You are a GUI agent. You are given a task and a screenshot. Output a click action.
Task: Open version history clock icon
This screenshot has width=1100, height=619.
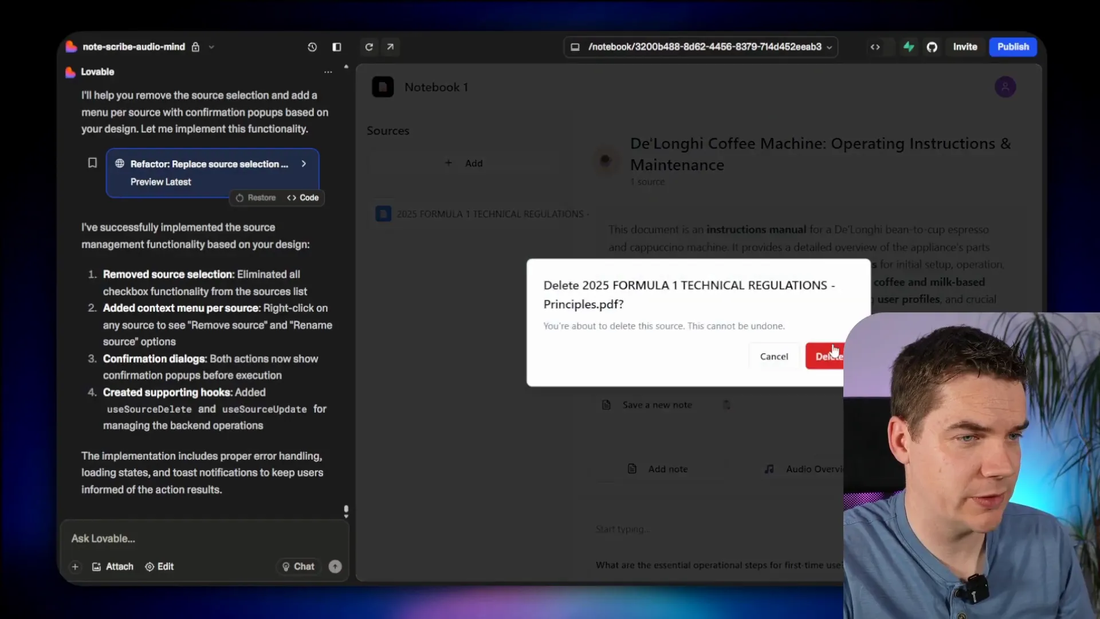coord(312,47)
